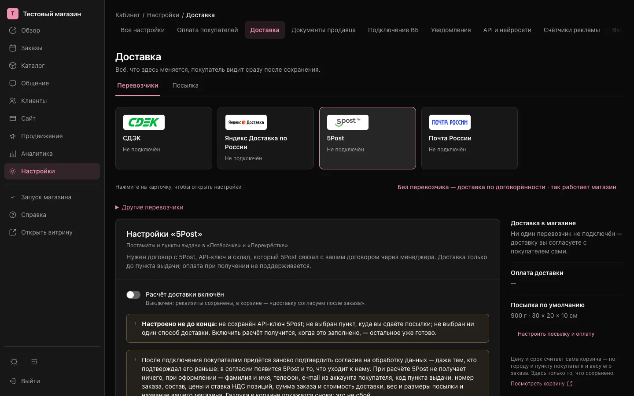634x396 pixels.
Task: Click the Справка question mark icon
Action: point(13,215)
